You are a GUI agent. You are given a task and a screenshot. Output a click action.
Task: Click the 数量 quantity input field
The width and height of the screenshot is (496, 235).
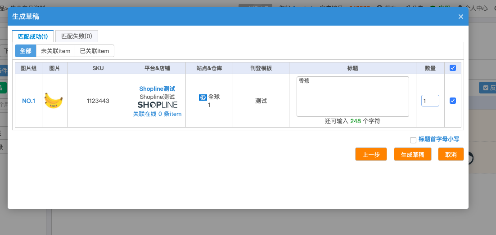[430, 101]
